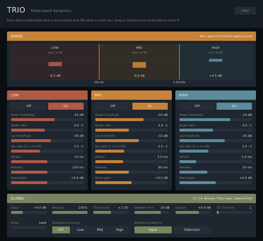The image size is (263, 241).
Task: Adjust the MID Release slider
Action: tap(131, 172)
